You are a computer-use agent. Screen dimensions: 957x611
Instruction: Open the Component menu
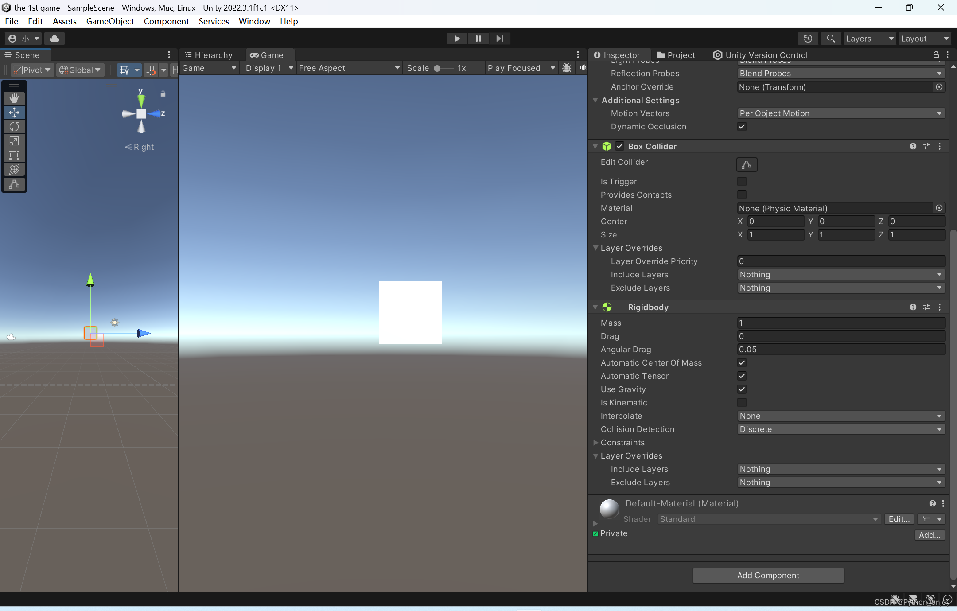166,21
